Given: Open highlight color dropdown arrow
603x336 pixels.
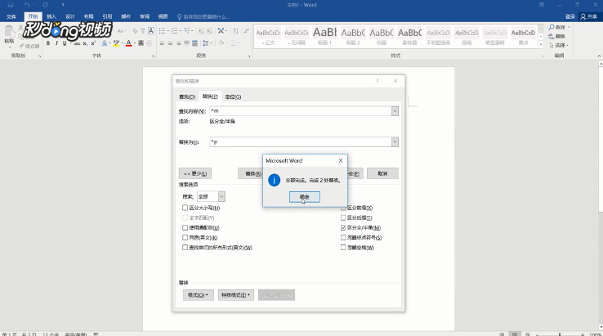Looking at the screenshot, I should (x=122, y=43).
